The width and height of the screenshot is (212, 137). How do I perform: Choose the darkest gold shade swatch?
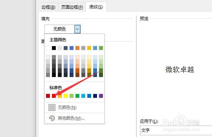[89, 75]
